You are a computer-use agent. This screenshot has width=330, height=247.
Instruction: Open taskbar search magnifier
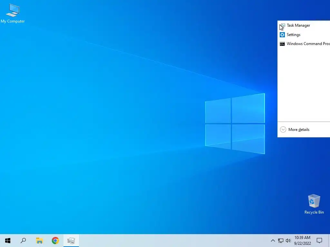pyautogui.click(x=23, y=241)
